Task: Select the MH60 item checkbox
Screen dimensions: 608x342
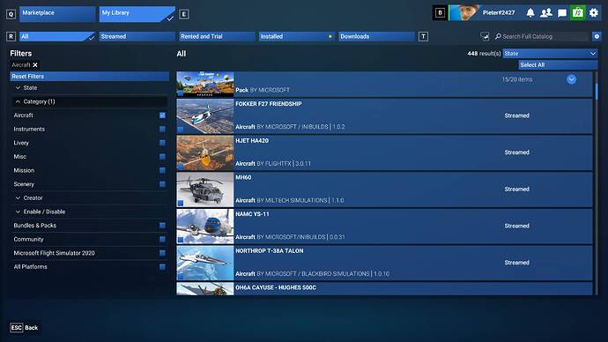Action: tap(181, 203)
